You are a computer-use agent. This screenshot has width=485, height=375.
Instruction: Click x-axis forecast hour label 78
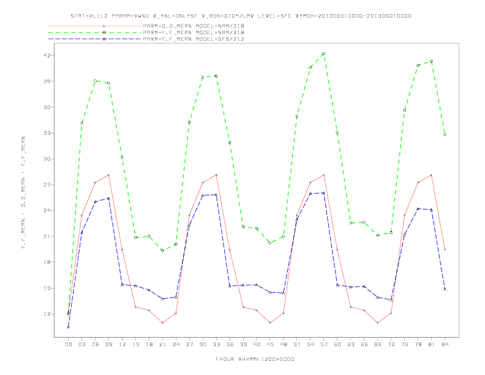coord(418,344)
